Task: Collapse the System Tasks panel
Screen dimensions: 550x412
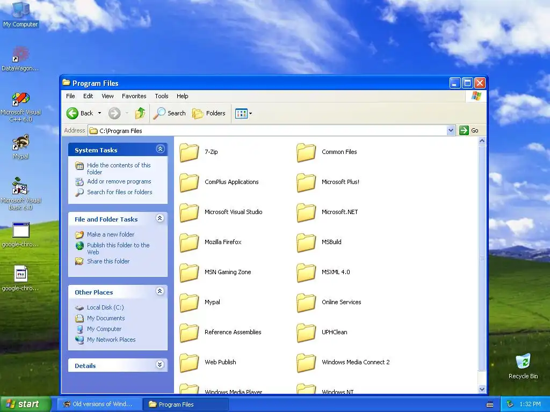Action: tap(160, 149)
